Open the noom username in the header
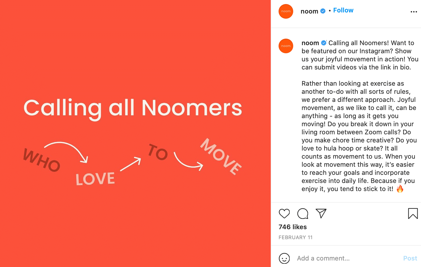421x267 pixels. point(309,11)
